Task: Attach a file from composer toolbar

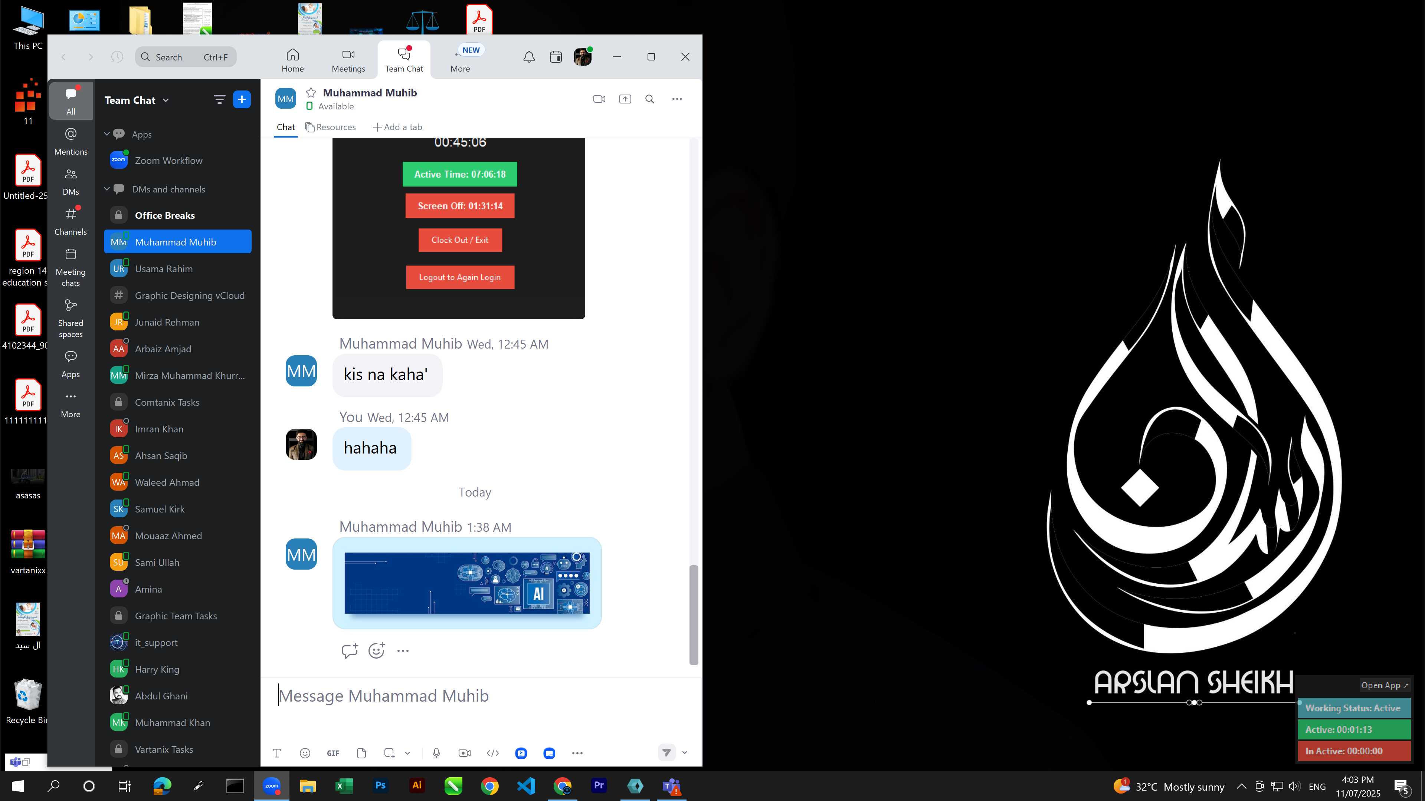Action: [x=361, y=753]
